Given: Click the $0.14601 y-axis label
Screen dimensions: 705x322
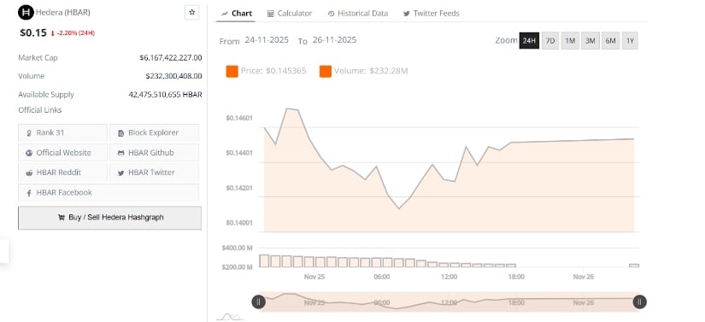Looking at the screenshot, I should coord(239,118).
